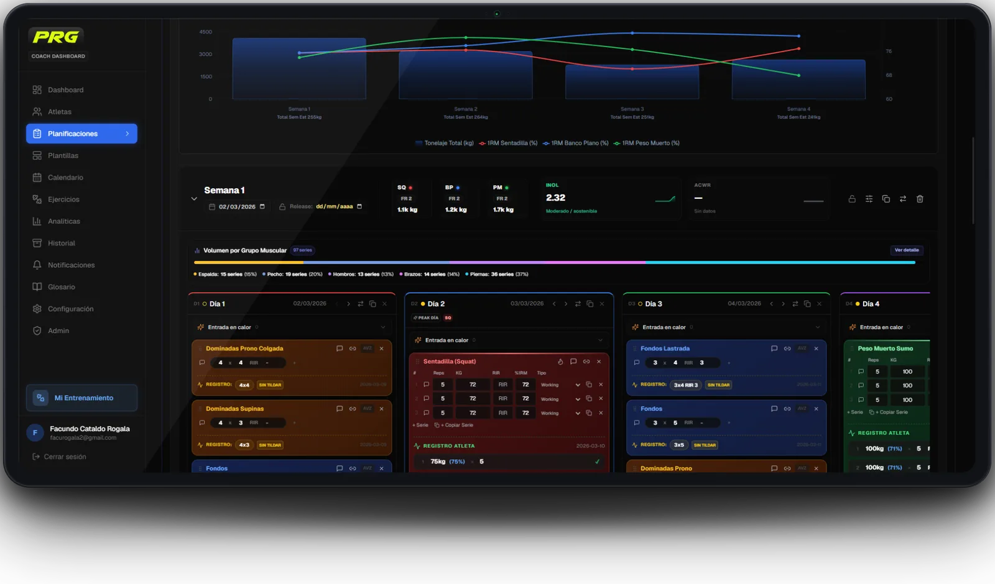Open comment icon on Dominadas Prono Colgada header
Screen dimensions: 995x584
(340, 349)
